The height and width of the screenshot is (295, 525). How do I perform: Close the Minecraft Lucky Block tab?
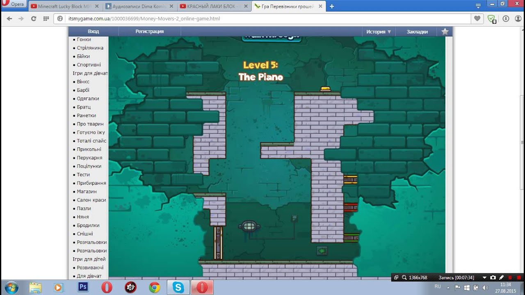click(96, 6)
